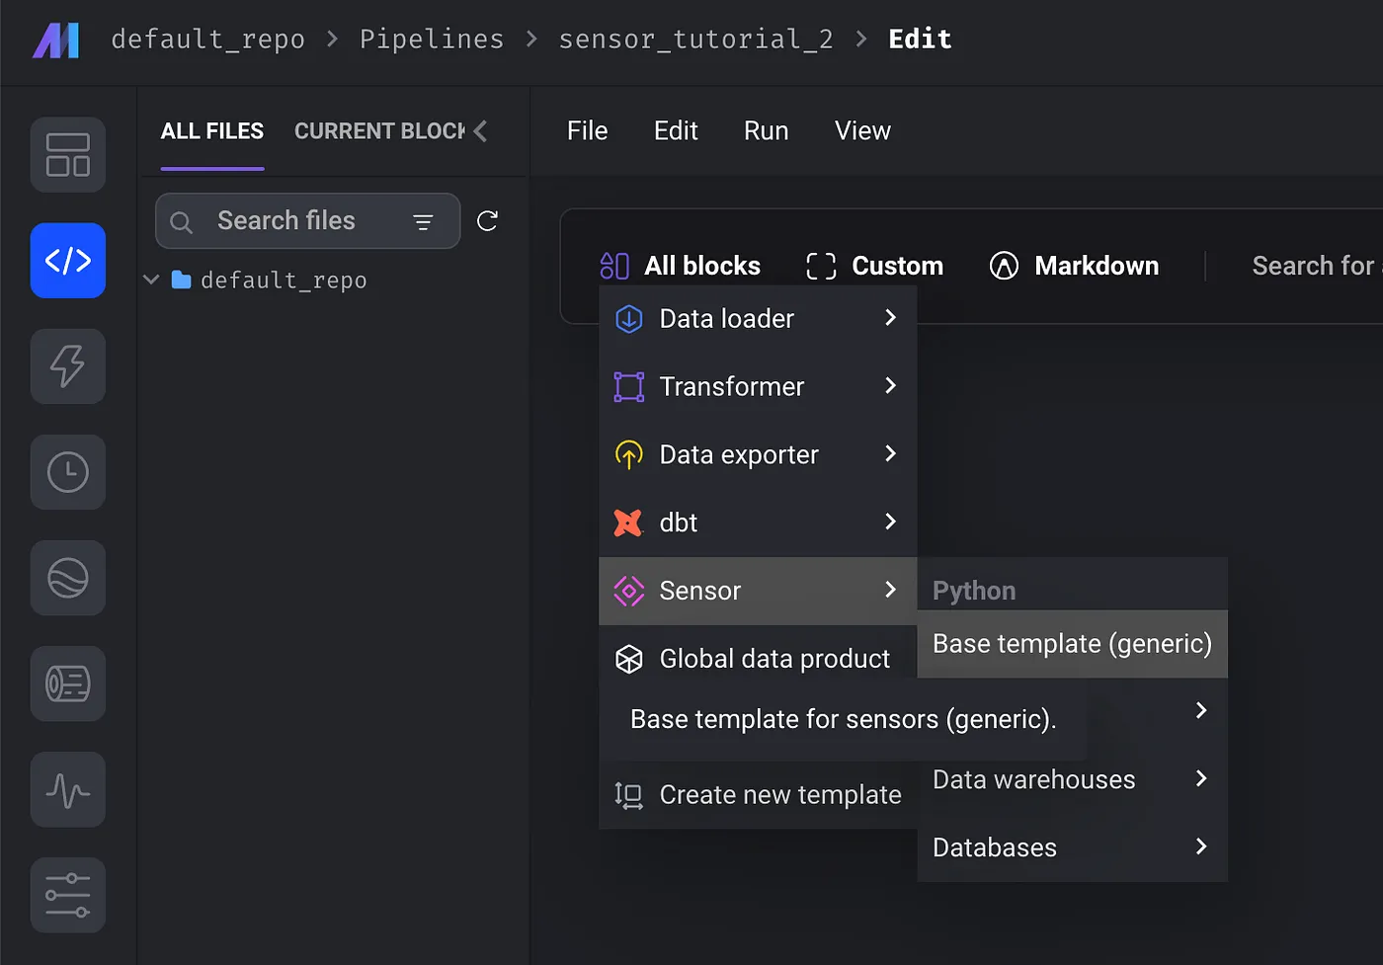This screenshot has height=965, width=1383.
Task: Open the globe-like sidebar icon
Action: click(68, 578)
